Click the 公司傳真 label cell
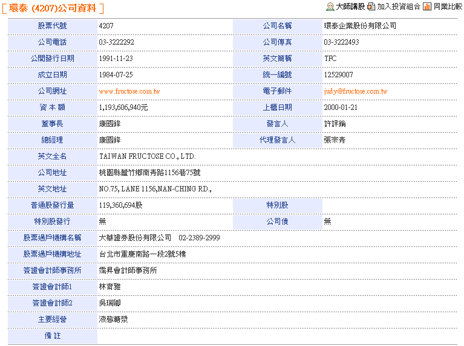464x346 pixels. [277, 42]
